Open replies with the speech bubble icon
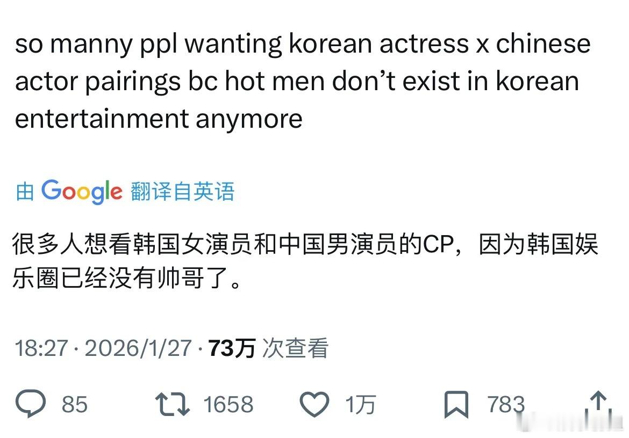Screen dimensions: 629x438 (x=31, y=404)
